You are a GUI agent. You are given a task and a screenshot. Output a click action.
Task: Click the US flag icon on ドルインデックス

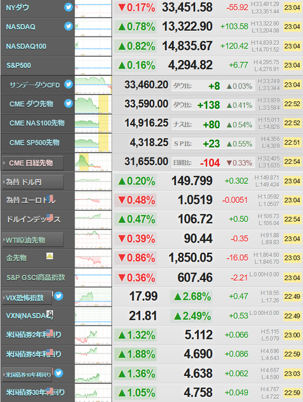[x=50, y=217]
